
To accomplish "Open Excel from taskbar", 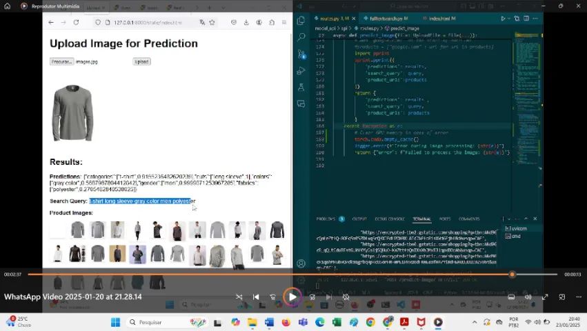I will tap(337, 322).
